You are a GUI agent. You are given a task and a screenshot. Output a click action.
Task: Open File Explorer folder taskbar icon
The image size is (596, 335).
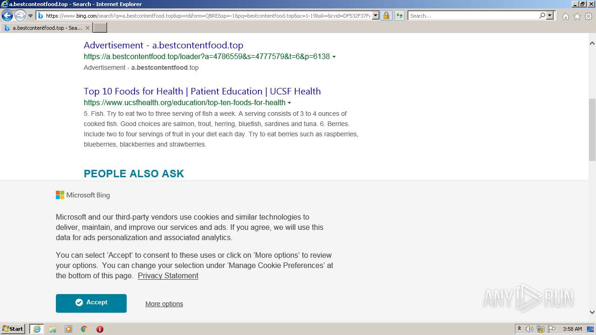pos(53,329)
